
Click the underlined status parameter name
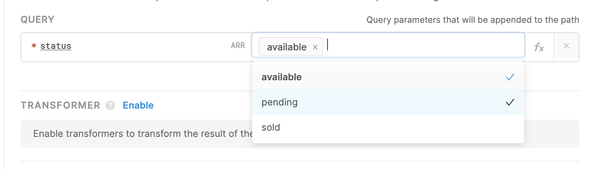pyautogui.click(x=56, y=46)
